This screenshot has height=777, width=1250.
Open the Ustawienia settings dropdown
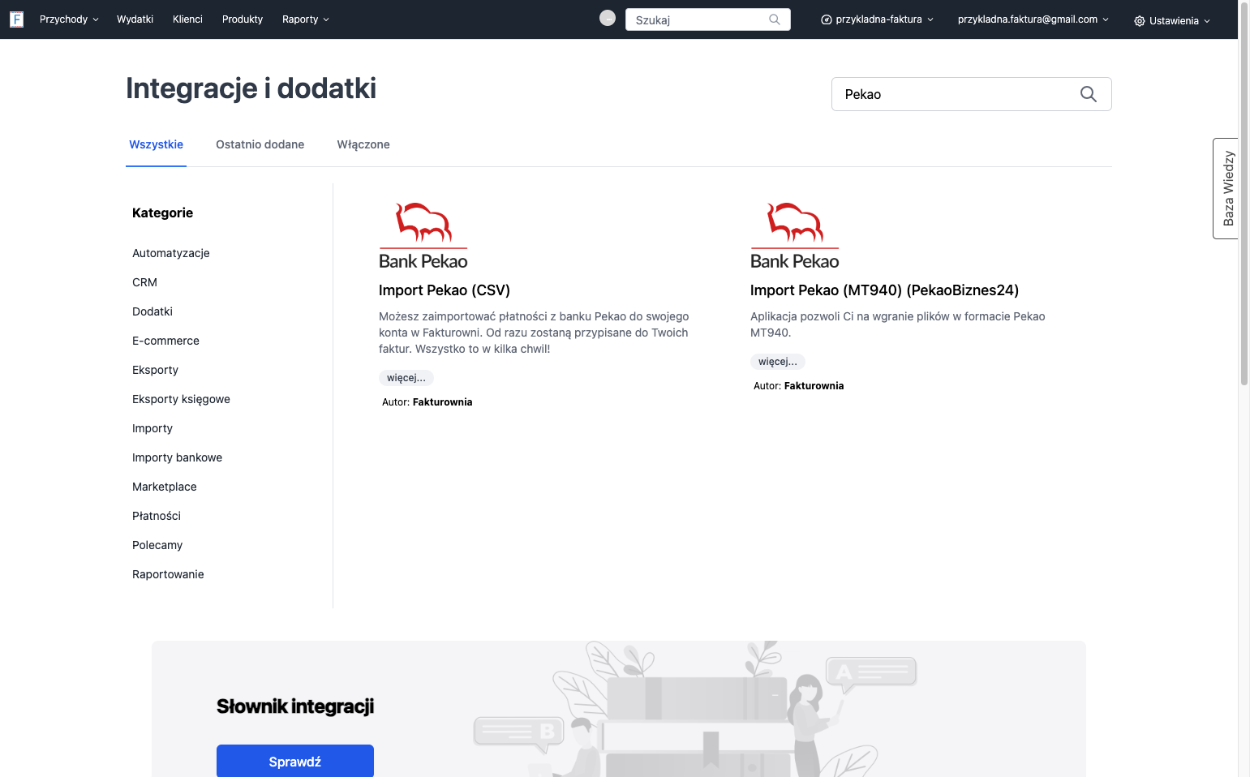click(x=1172, y=21)
